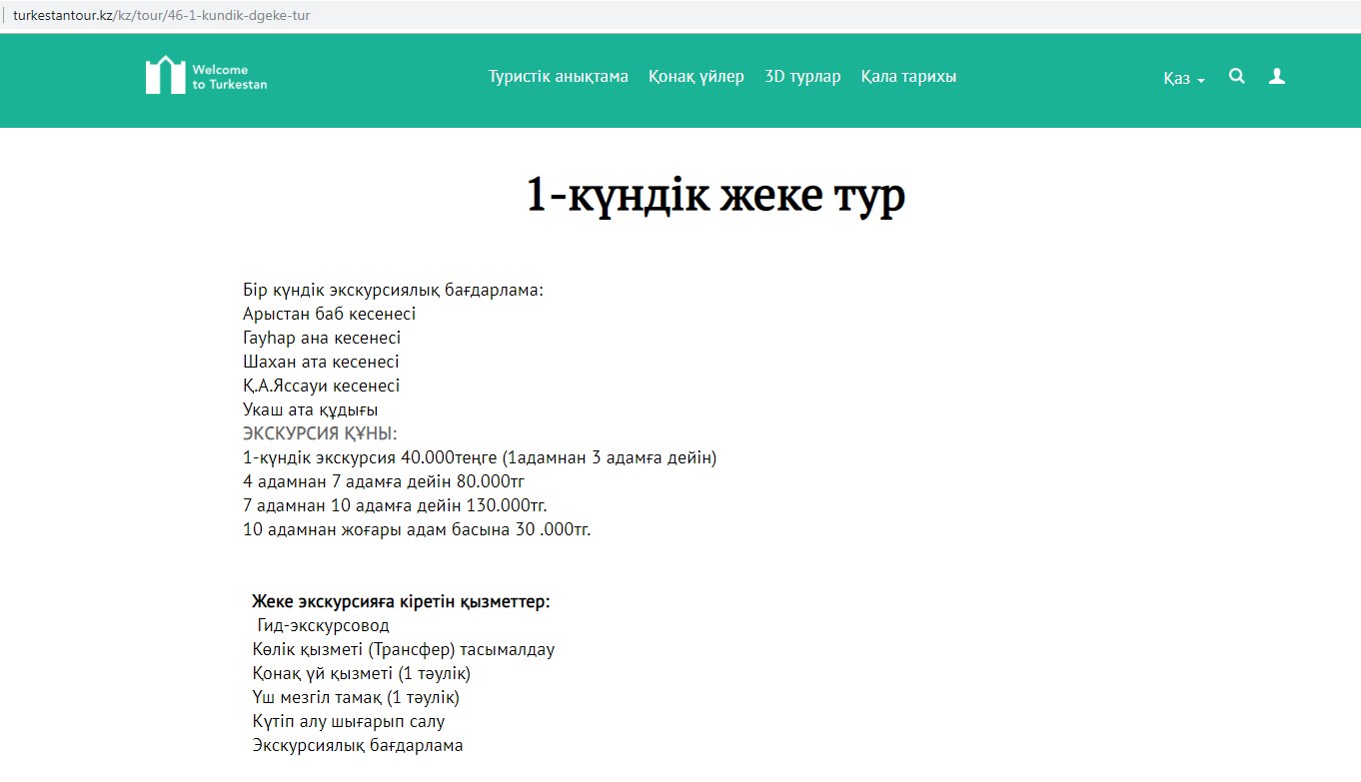The width and height of the screenshot is (1361, 782).
Task: Click the ЭКСКУРСИЯ ҚҰНЫ: label
Action: (x=320, y=433)
